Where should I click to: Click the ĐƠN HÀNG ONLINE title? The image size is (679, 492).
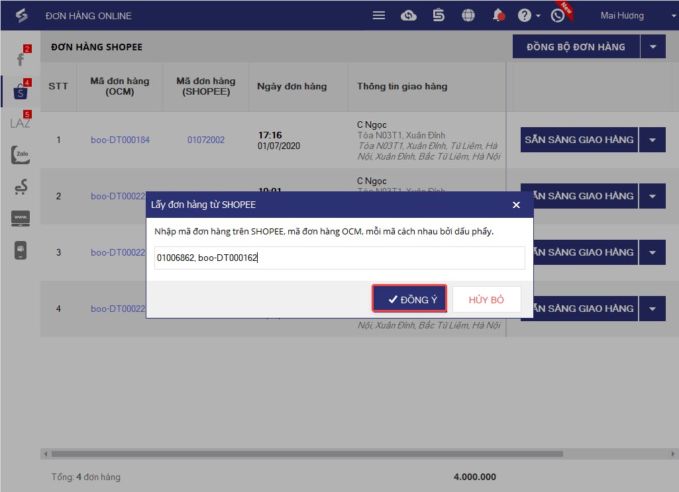88,16
